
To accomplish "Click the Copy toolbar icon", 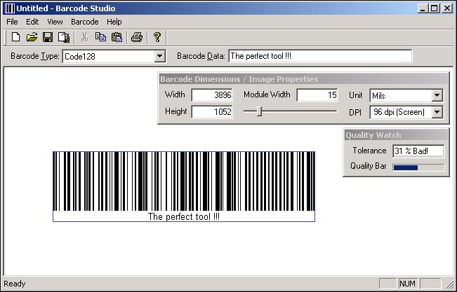I will 100,37.
